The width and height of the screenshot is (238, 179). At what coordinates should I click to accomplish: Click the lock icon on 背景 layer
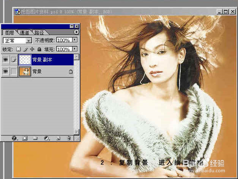(x=71, y=72)
